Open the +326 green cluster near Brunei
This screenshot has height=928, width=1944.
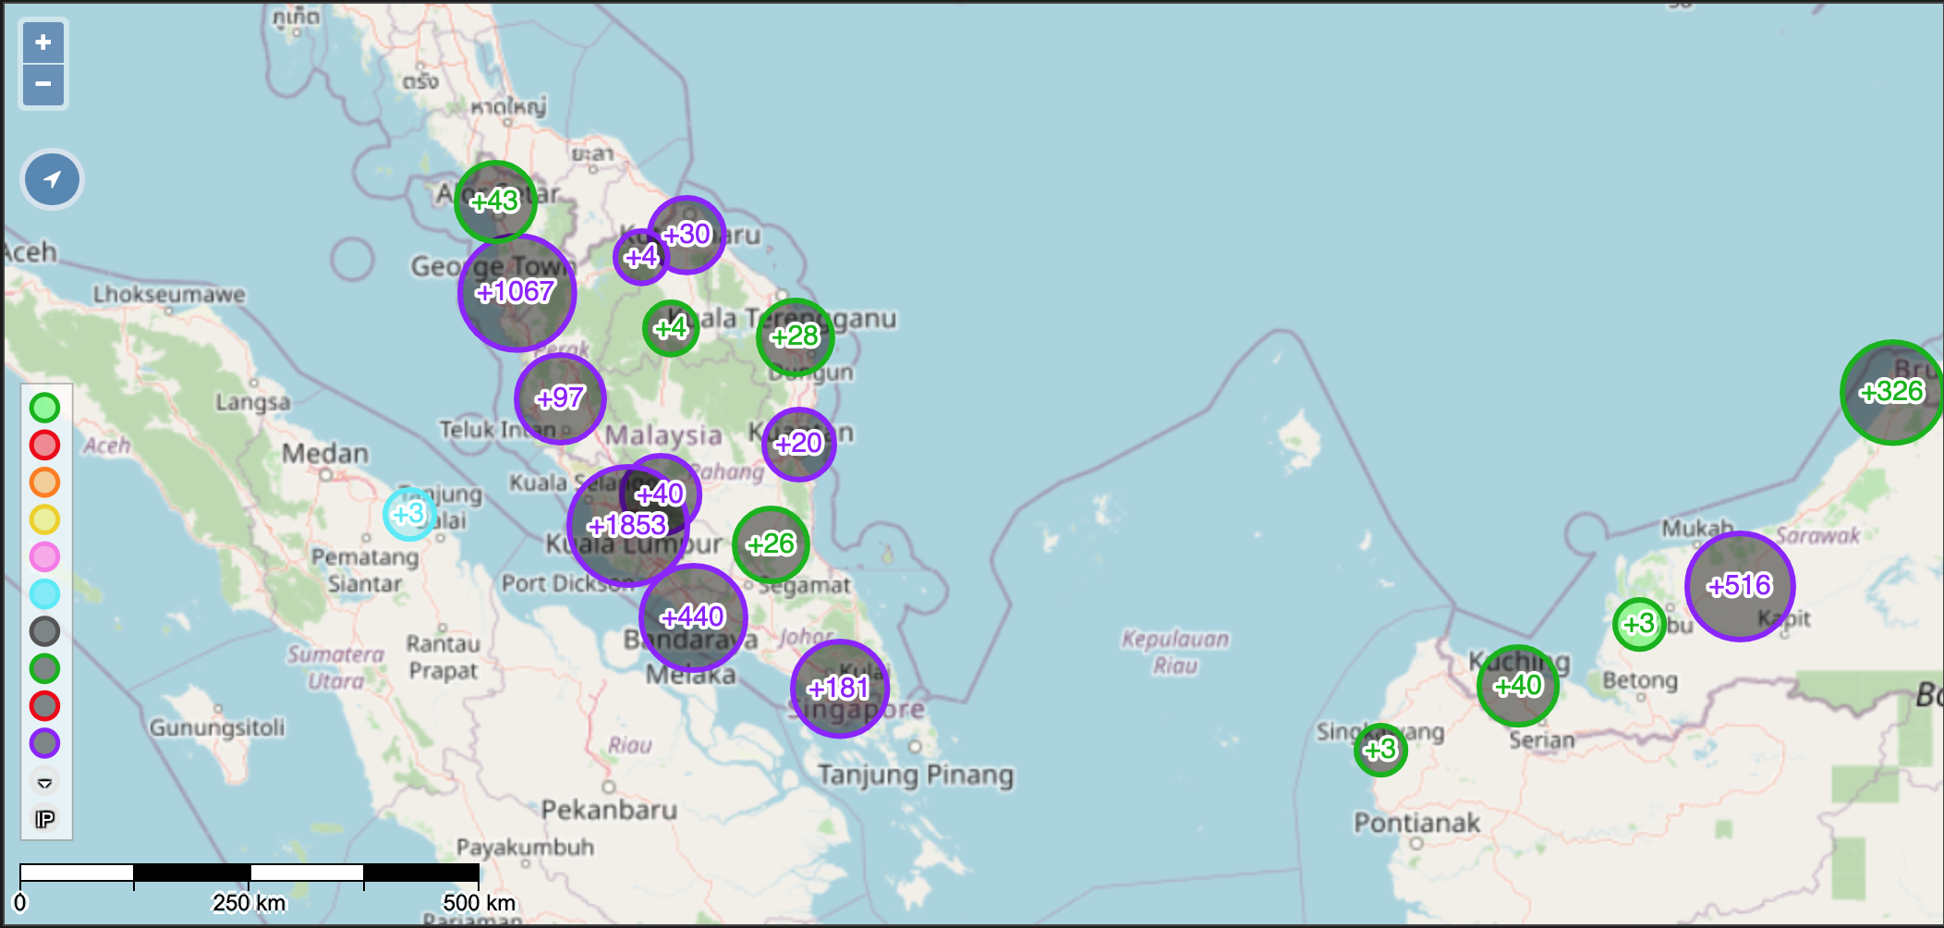[x=1891, y=392]
